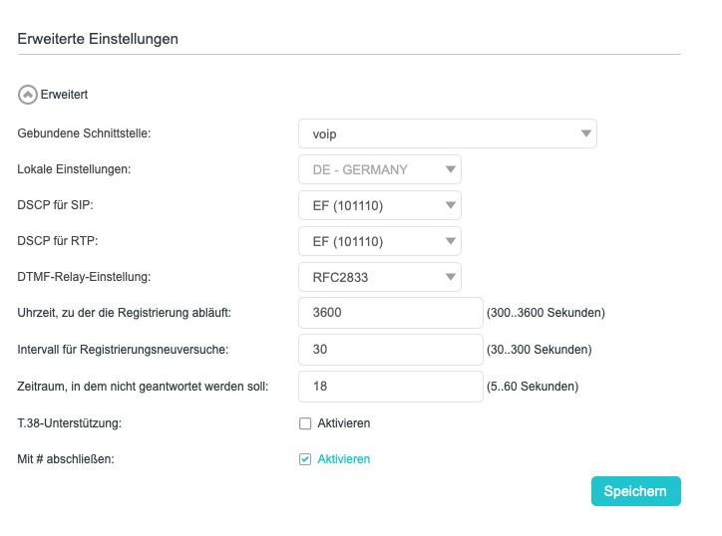Select the no-answer period field showing 18

point(390,386)
